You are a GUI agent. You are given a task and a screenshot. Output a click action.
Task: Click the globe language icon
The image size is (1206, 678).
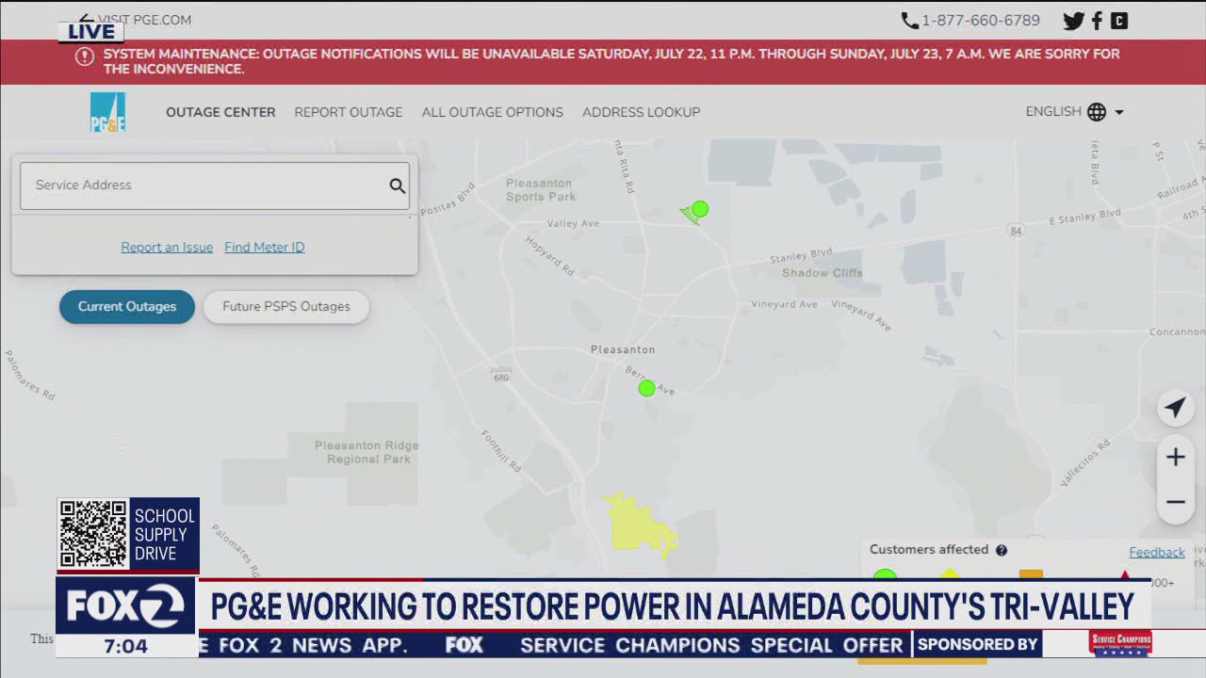pyautogui.click(x=1097, y=111)
